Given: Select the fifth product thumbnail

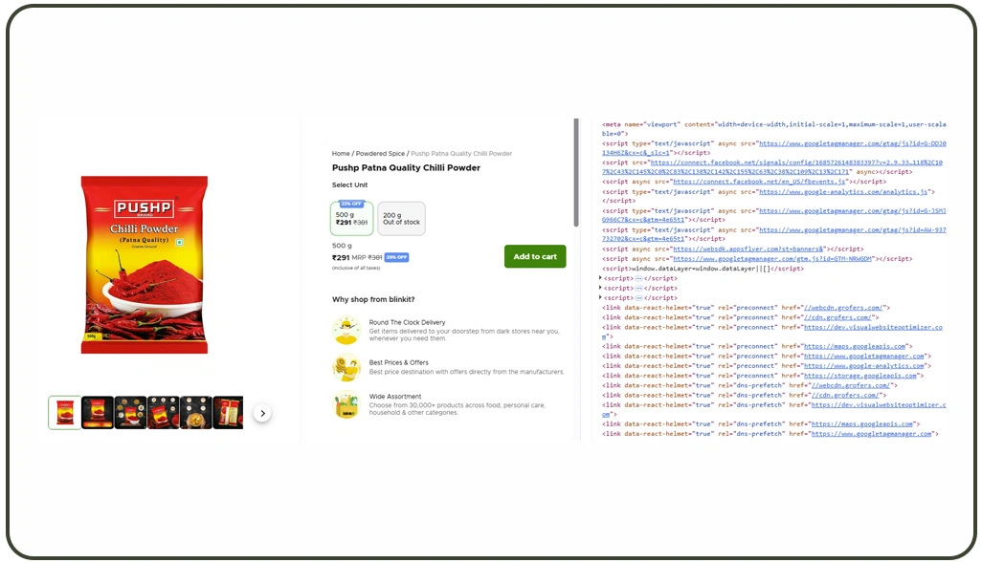Looking at the screenshot, I should (196, 413).
